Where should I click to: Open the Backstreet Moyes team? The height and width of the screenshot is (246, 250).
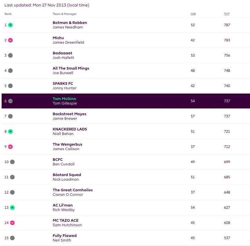pos(69,114)
